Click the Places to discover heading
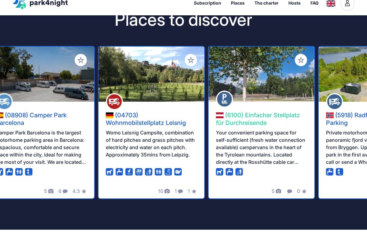Image resolution: width=367 pixels, height=245 pixels. [183, 21]
